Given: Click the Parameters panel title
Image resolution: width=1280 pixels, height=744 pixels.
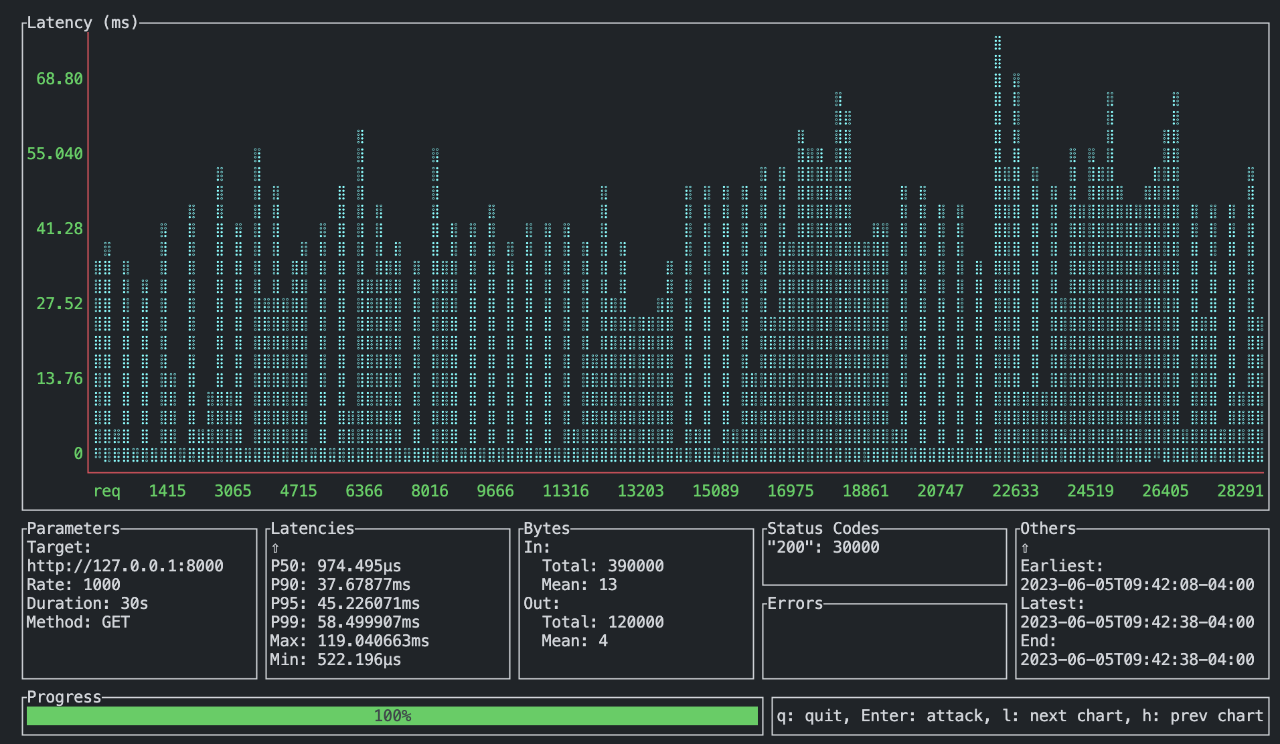Looking at the screenshot, I should point(74,529).
